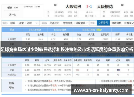Click 平局 必发 share 60.91%

pyautogui.click(x=47, y=70)
